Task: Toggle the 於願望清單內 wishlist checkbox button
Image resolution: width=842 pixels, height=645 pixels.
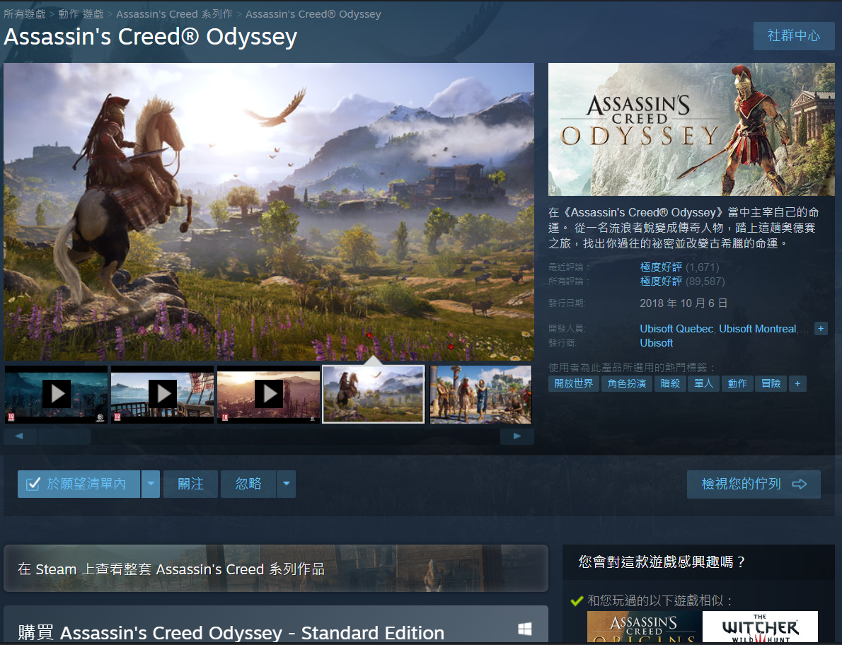Action: (79, 484)
